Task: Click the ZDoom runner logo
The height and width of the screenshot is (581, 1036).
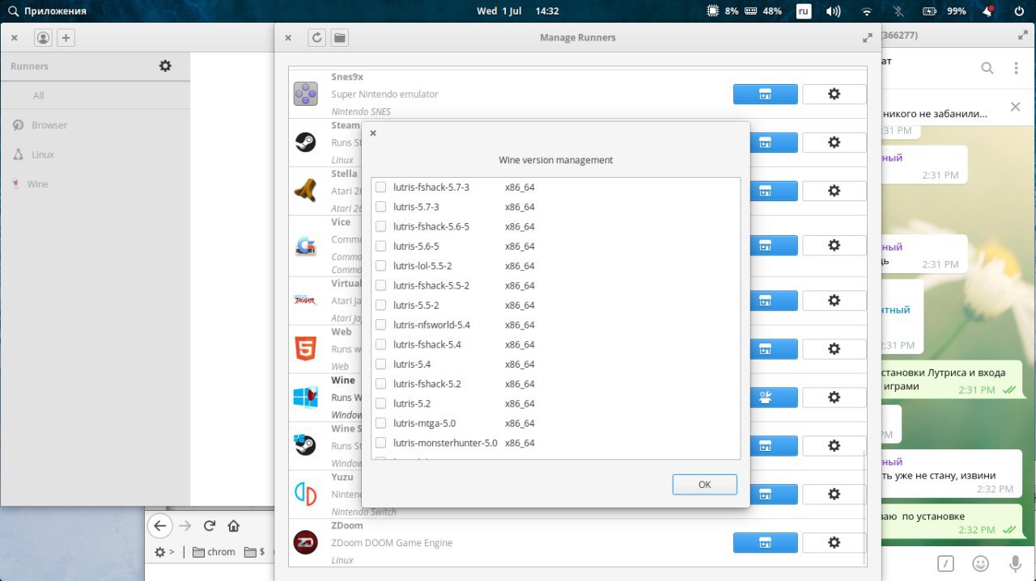Action: pyautogui.click(x=305, y=543)
